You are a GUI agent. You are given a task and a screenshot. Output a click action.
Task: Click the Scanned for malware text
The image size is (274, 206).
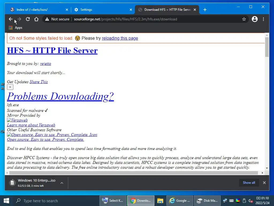click(x=25, y=111)
